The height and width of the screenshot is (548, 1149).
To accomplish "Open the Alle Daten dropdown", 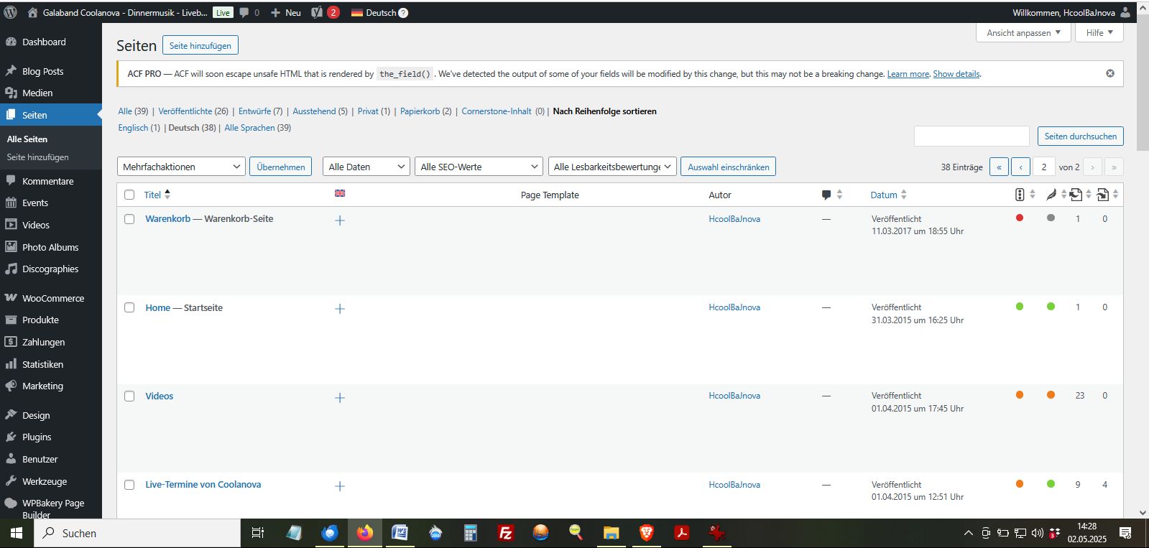I will 366,167.
